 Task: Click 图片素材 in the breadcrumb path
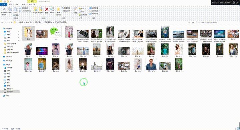click(38, 22)
